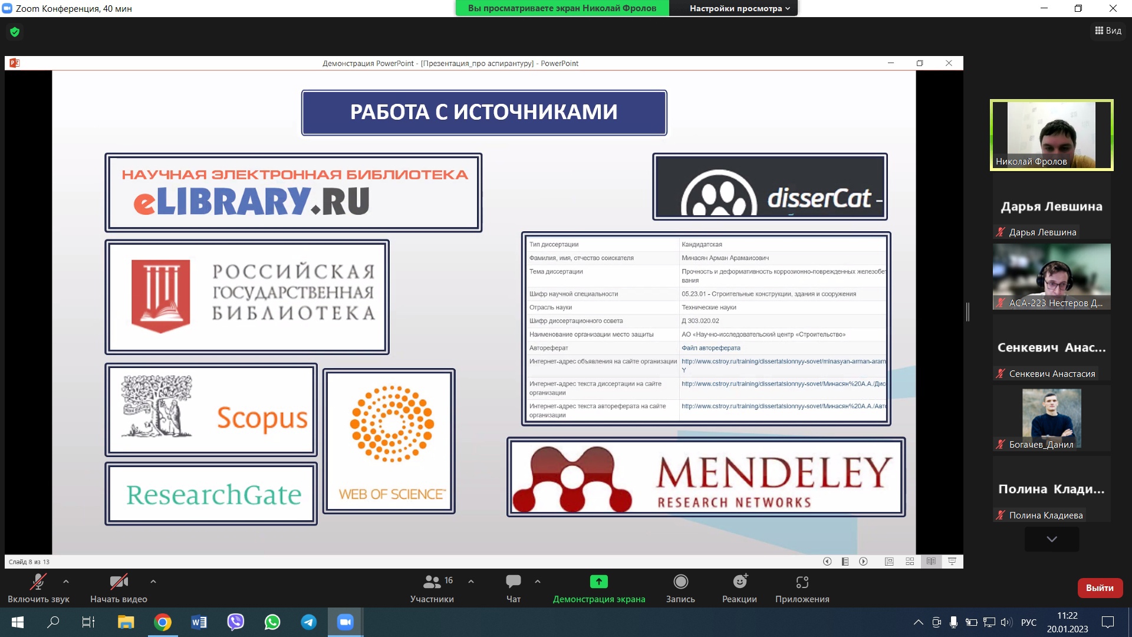Select the АСА-223 Нестеров video tile
This screenshot has width=1132, height=637.
pyautogui.click(x=1052, y=277)
